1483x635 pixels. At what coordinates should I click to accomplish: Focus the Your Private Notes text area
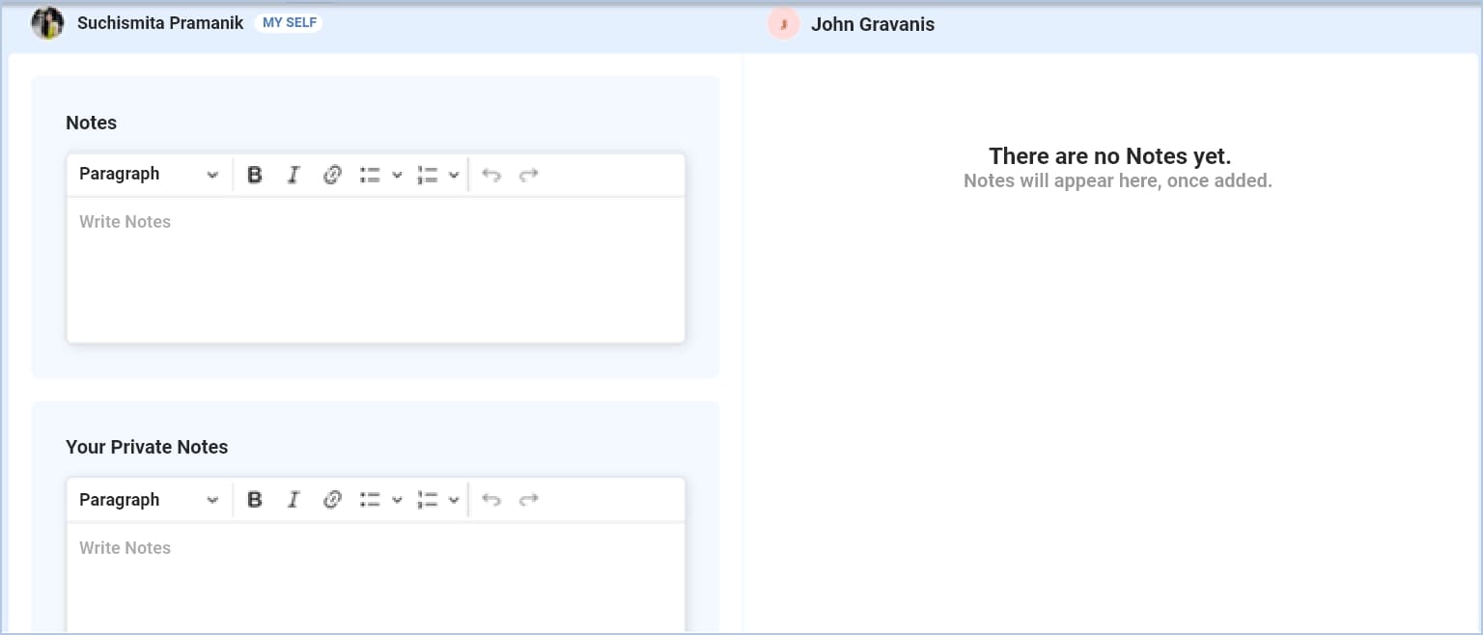click(375, 579)
